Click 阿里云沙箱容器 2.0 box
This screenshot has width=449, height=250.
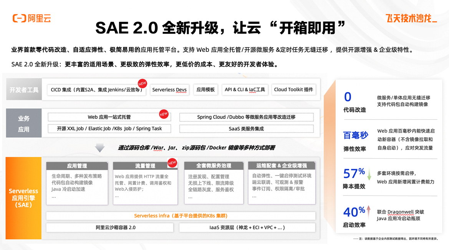(x=110, y=228)
